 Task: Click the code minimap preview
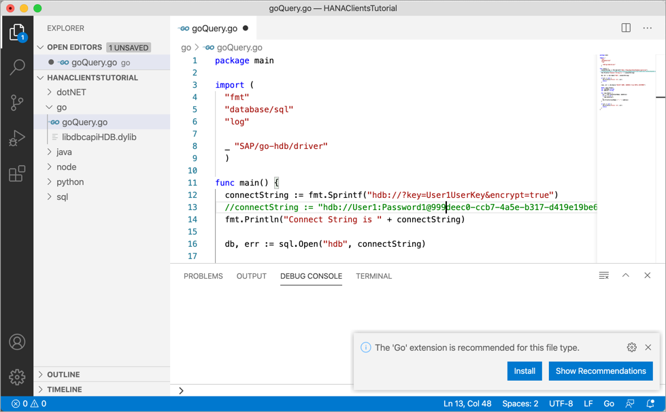(627, 83)
